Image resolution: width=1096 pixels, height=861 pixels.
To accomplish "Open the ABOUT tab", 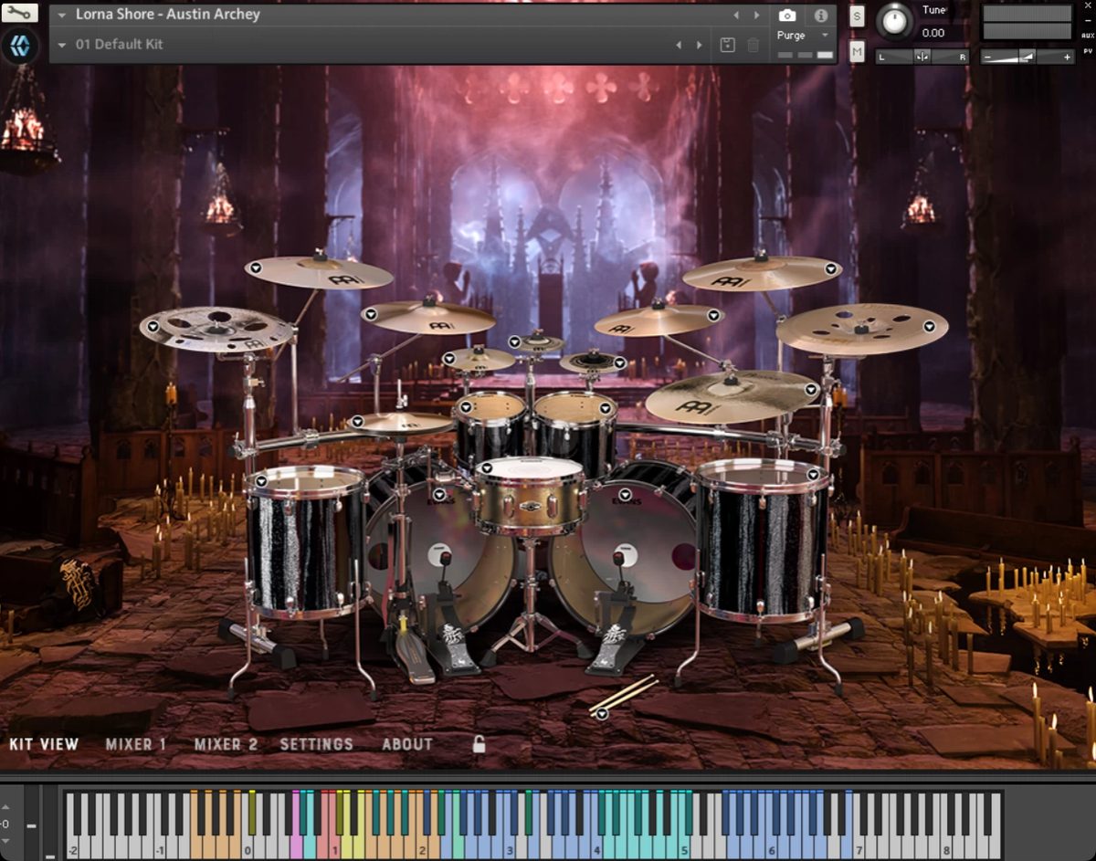I will click(x=407, y=744).
